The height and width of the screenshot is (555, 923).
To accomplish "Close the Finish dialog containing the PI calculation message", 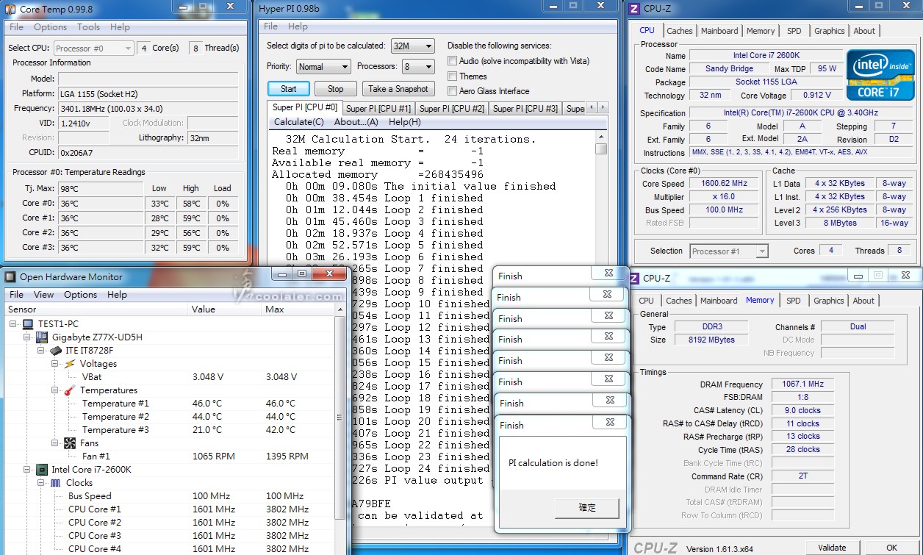I will click(x=610, y=422).
